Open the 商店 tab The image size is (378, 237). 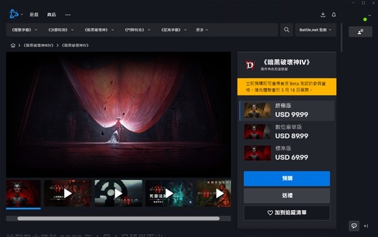(x=52, y=14)
